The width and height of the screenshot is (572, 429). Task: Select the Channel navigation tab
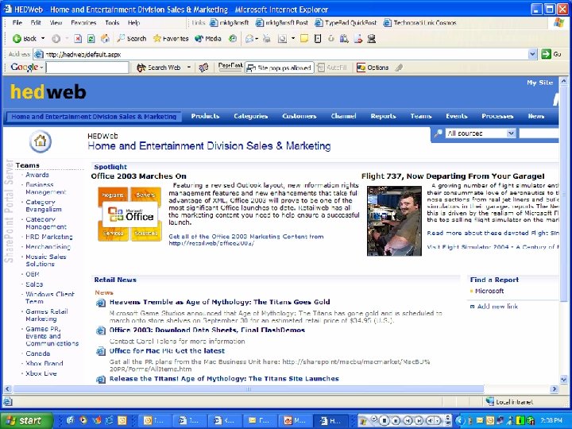tap(343, 116)
